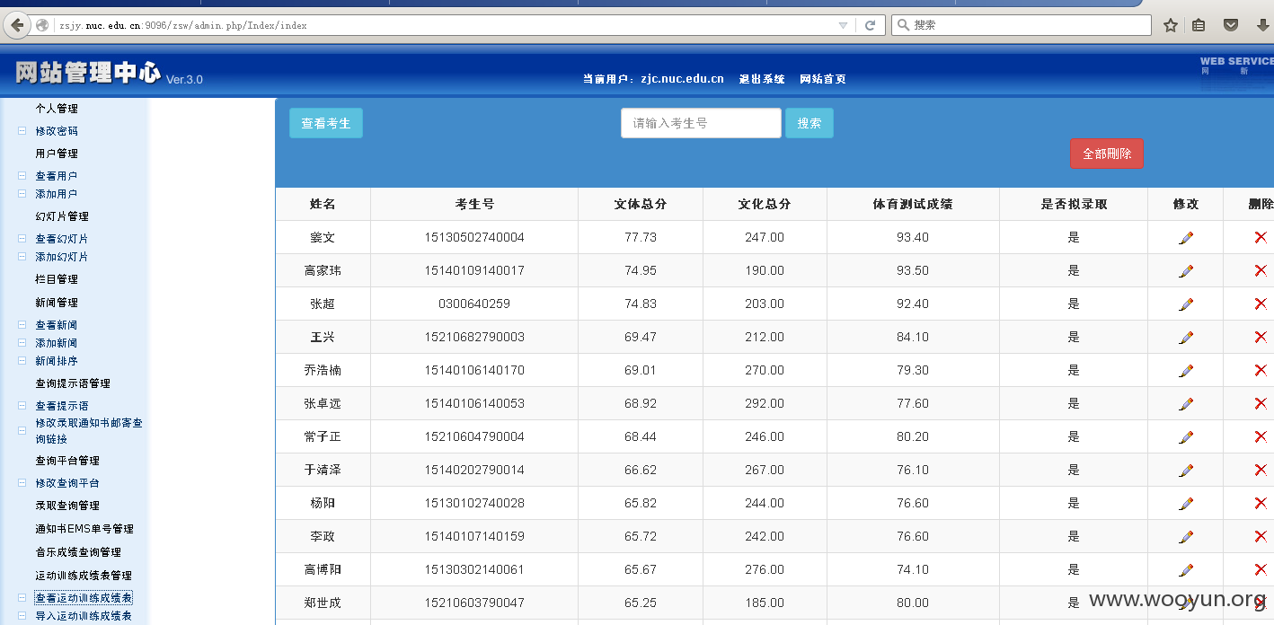Edit the record for 杨阳
The width and height of the screenshot is (1274, 625).
1186,504
